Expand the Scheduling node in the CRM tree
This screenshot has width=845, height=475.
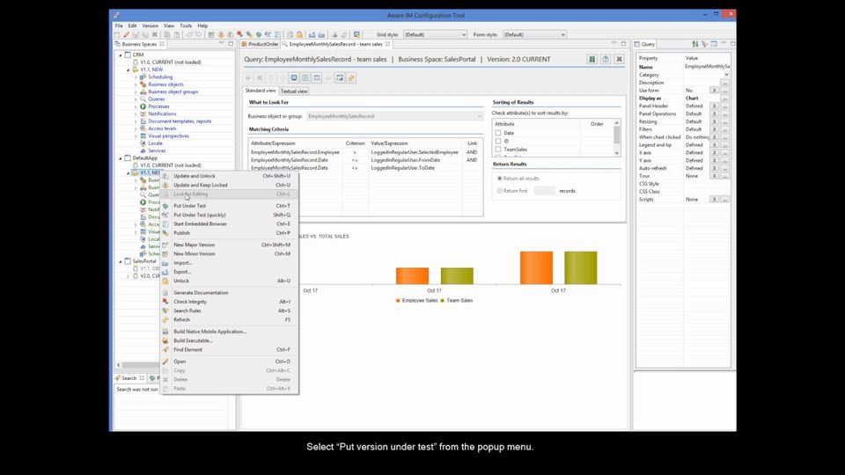coord(136,77)
